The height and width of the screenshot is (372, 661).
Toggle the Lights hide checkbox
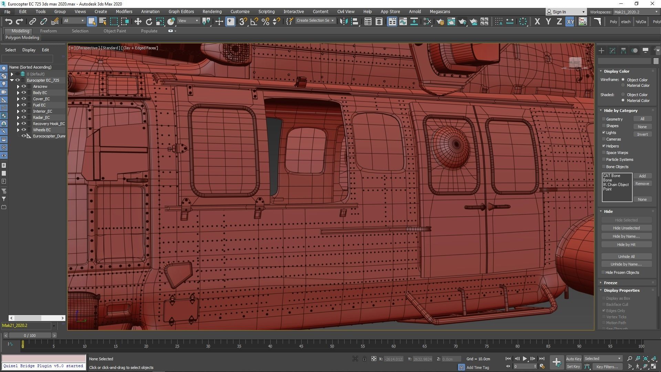[604, 132]
